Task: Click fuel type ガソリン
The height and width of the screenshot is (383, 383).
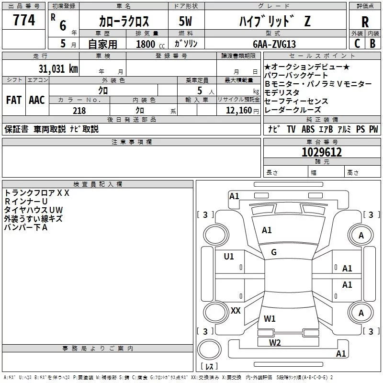Action: (x=186, y=44)
